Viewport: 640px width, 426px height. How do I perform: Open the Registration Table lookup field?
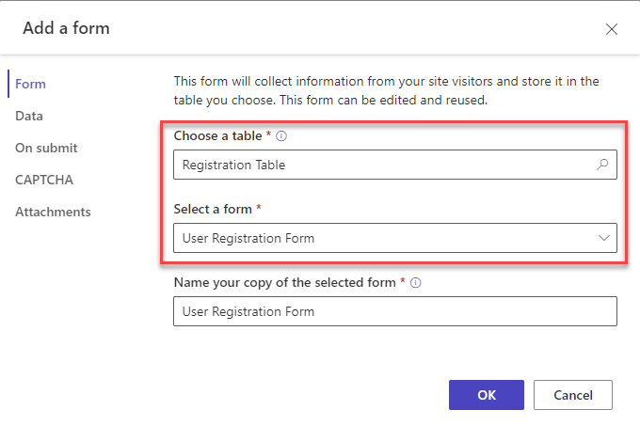point(381,165)
